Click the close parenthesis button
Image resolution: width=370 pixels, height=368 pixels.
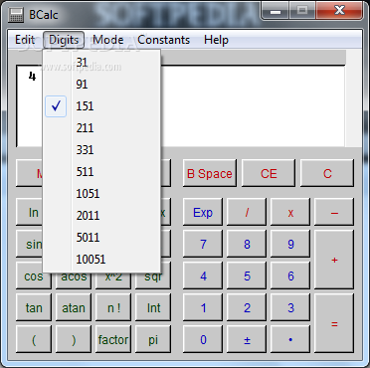[x=74, y=339]
